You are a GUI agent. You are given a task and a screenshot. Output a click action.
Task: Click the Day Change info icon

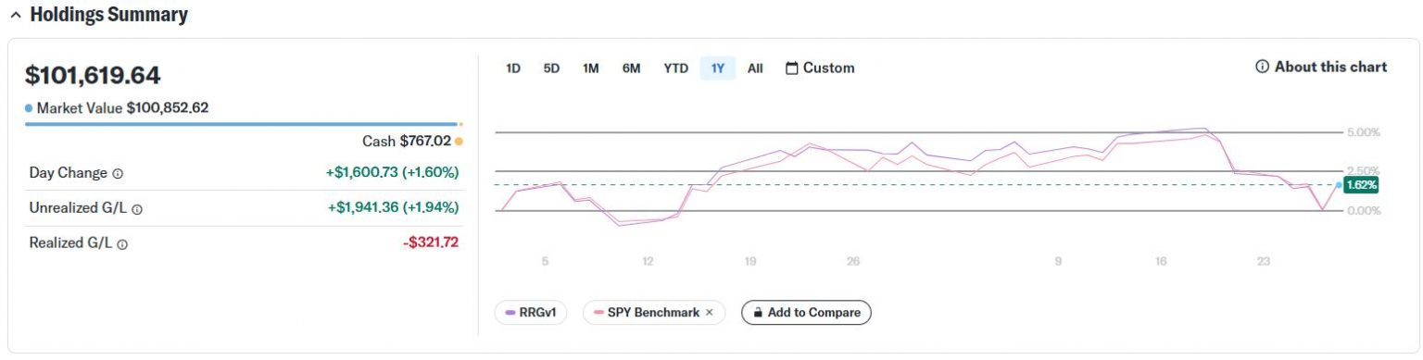(x=118, y=174)
